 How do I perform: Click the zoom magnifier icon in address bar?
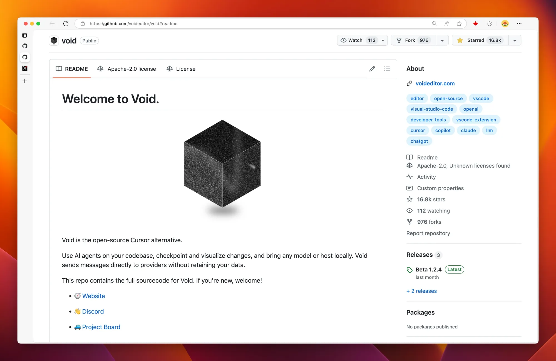tap(434, 24)
